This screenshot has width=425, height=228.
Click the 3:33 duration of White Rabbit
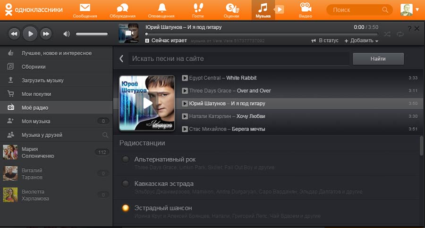[413, 78]
